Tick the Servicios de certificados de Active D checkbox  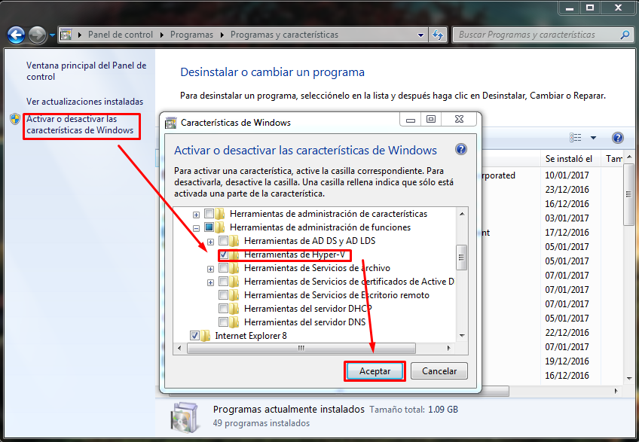223,282
